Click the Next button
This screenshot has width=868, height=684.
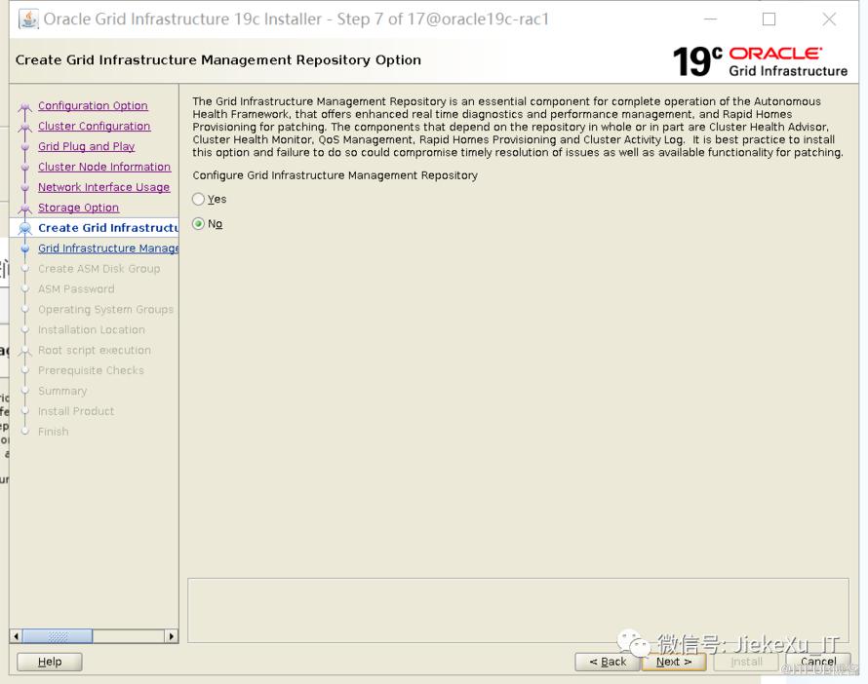[674, 662]
